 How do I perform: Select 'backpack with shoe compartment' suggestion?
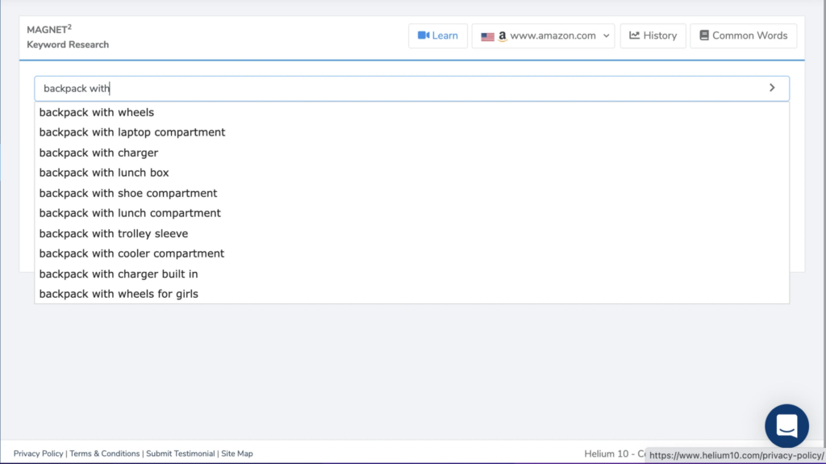(x=128, y=193)
